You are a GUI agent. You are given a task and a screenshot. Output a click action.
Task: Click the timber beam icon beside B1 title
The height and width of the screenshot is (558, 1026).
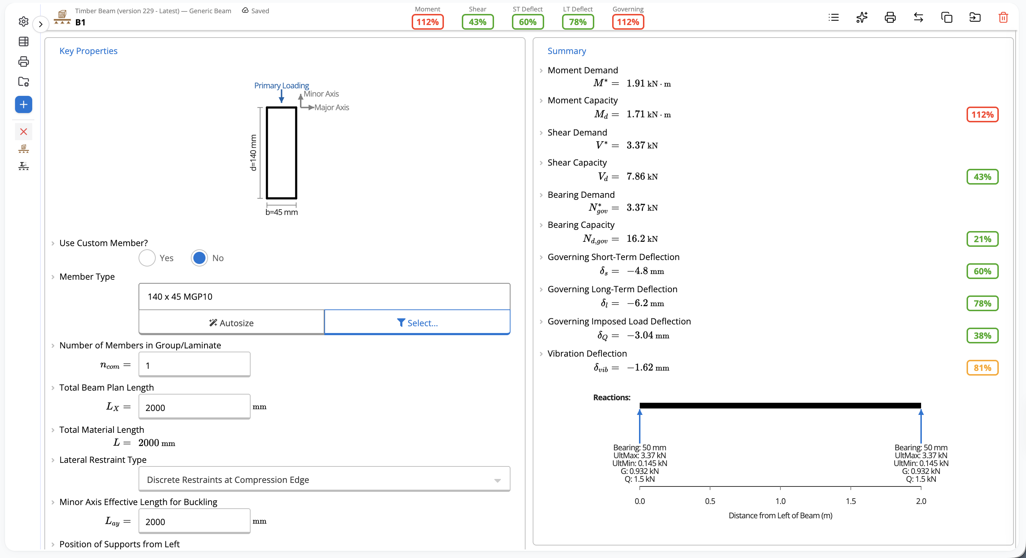62,17
